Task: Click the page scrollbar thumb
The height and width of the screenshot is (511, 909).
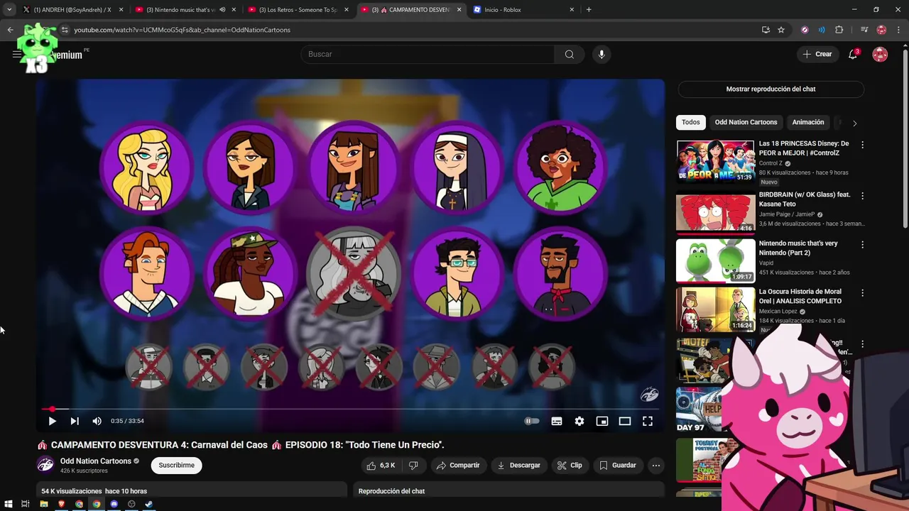Action: point(905,138)
